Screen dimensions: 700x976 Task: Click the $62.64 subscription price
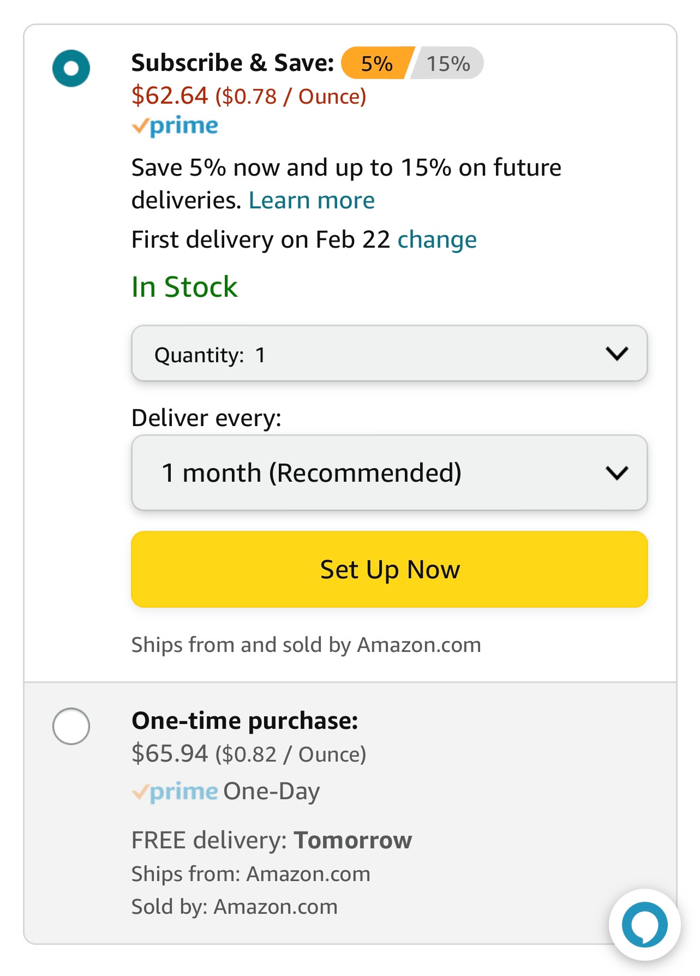pos(170,95)
